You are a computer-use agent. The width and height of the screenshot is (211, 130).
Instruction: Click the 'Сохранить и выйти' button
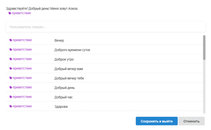[x=157, y=121]
